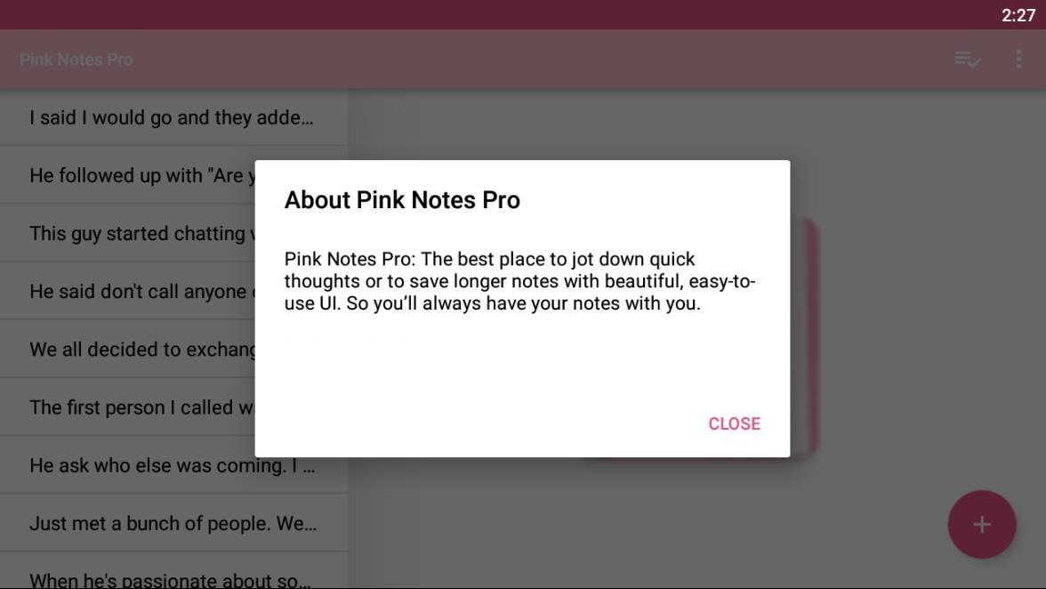This screenshot has height=589, width=1046.
Task: Select note "This guy started chatting"
Action: (127, 233)
